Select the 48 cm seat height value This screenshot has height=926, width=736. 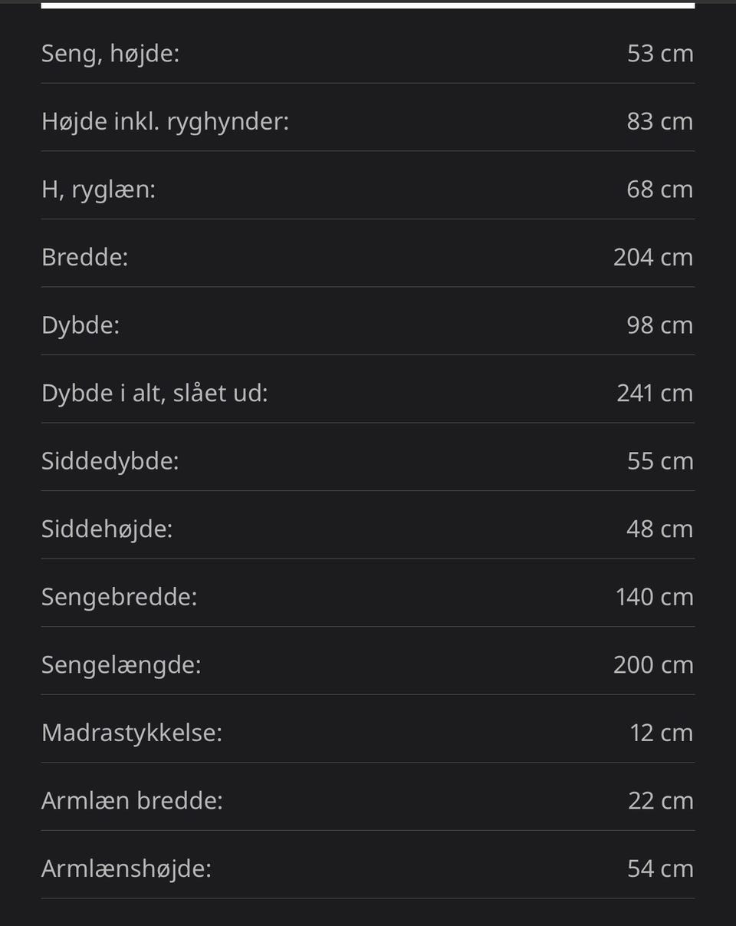point(659,529)
